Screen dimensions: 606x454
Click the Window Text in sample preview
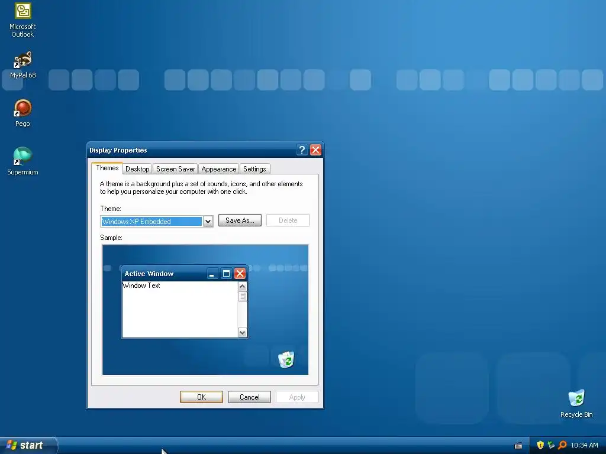coord(141,286)
